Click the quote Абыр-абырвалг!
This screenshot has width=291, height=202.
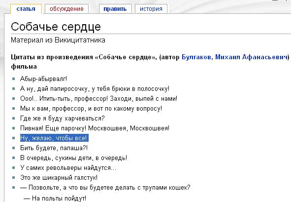point(43,79)
